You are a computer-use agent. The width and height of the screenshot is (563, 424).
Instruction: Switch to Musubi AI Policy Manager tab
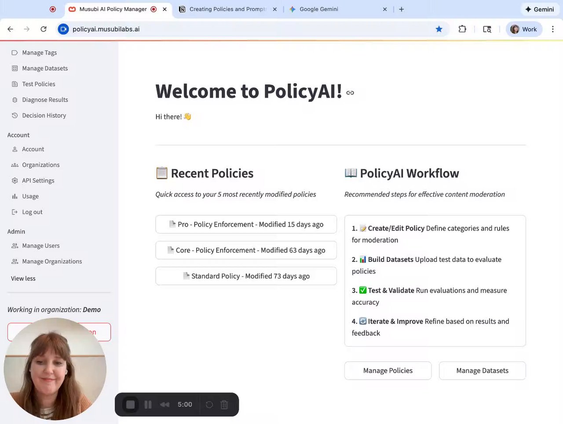(x=113, y=9)
